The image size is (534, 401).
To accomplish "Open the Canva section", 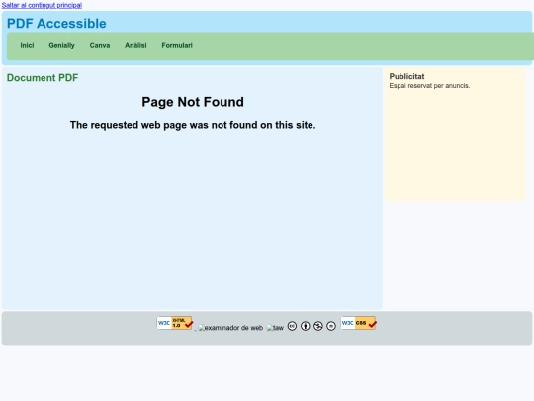I will [x=100, y=45].
